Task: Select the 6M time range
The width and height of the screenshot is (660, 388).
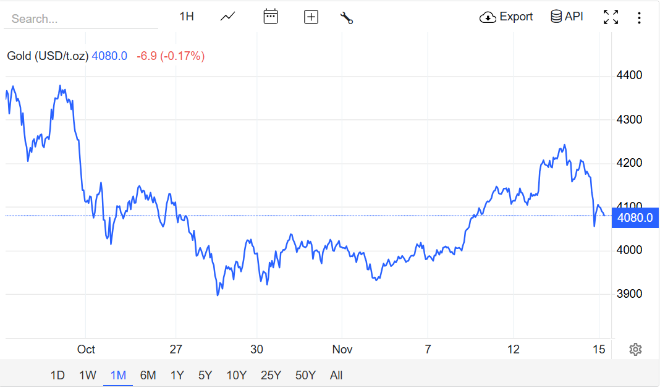Action: click(x=148, y=375)
